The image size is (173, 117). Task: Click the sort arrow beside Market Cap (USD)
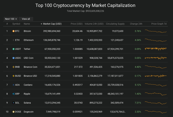coord(41,24)
